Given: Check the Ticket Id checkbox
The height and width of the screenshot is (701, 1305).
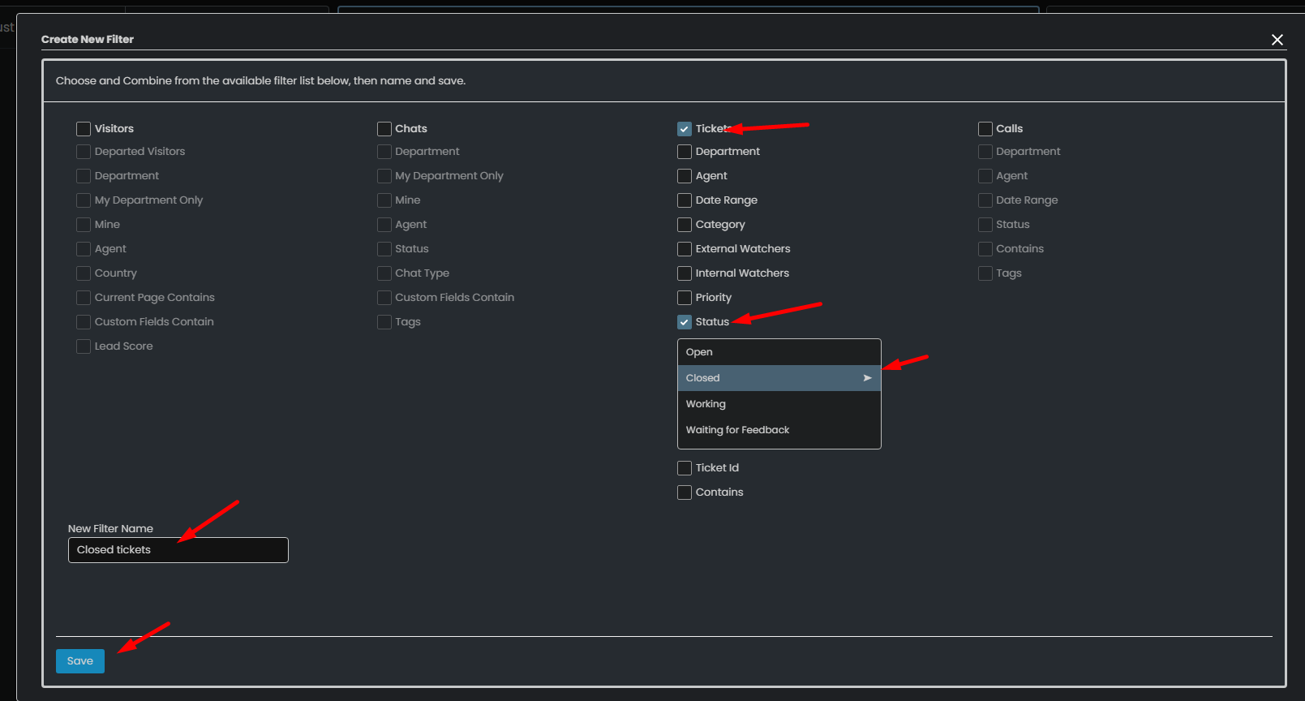Looking at the screenshot, I should coord(685,468).
